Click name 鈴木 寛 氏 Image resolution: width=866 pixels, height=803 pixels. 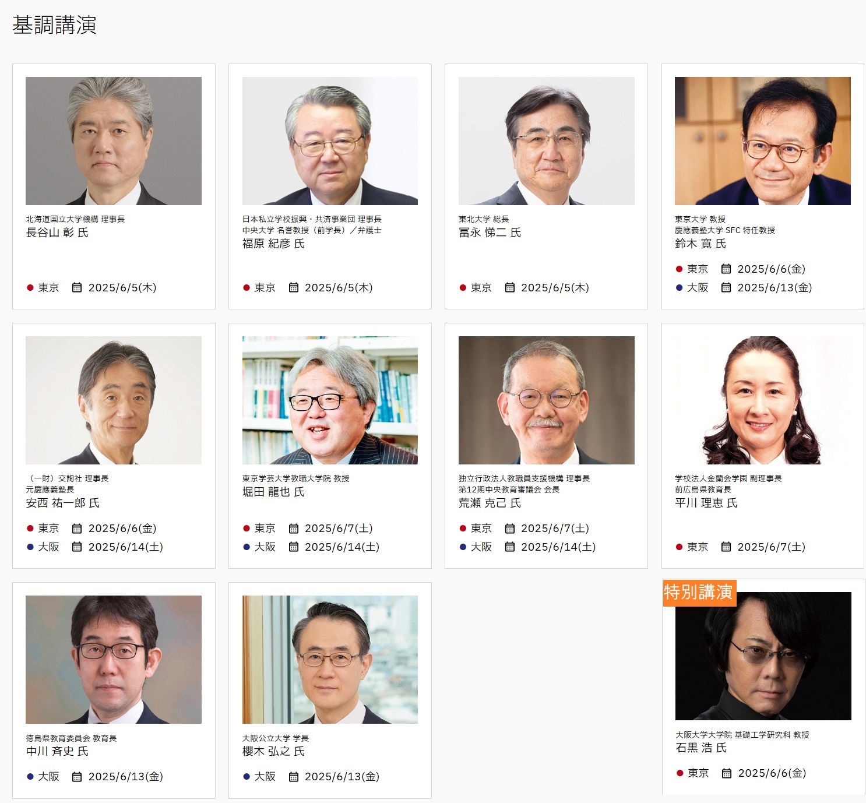(x=700, y=244)
